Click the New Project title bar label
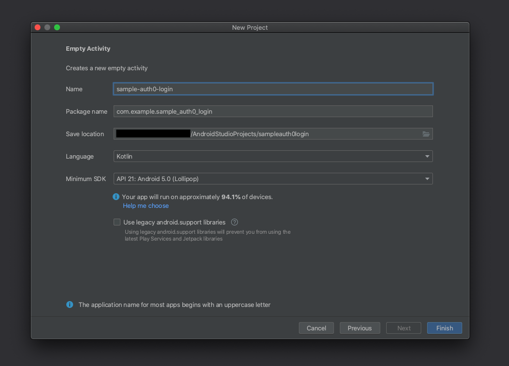 [x=250, y=27]
